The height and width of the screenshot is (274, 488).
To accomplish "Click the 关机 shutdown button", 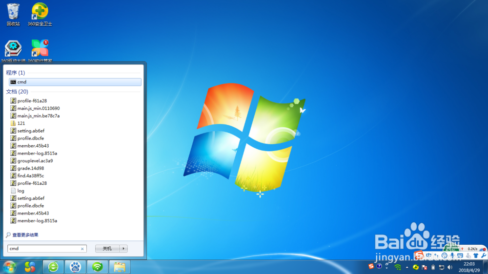I will coord(107,249).
